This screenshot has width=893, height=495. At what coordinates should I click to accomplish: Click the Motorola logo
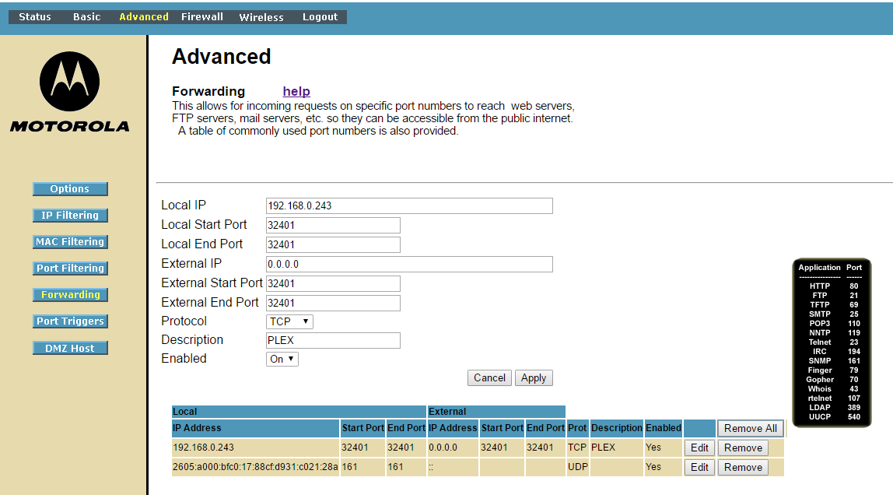point(69,93)
